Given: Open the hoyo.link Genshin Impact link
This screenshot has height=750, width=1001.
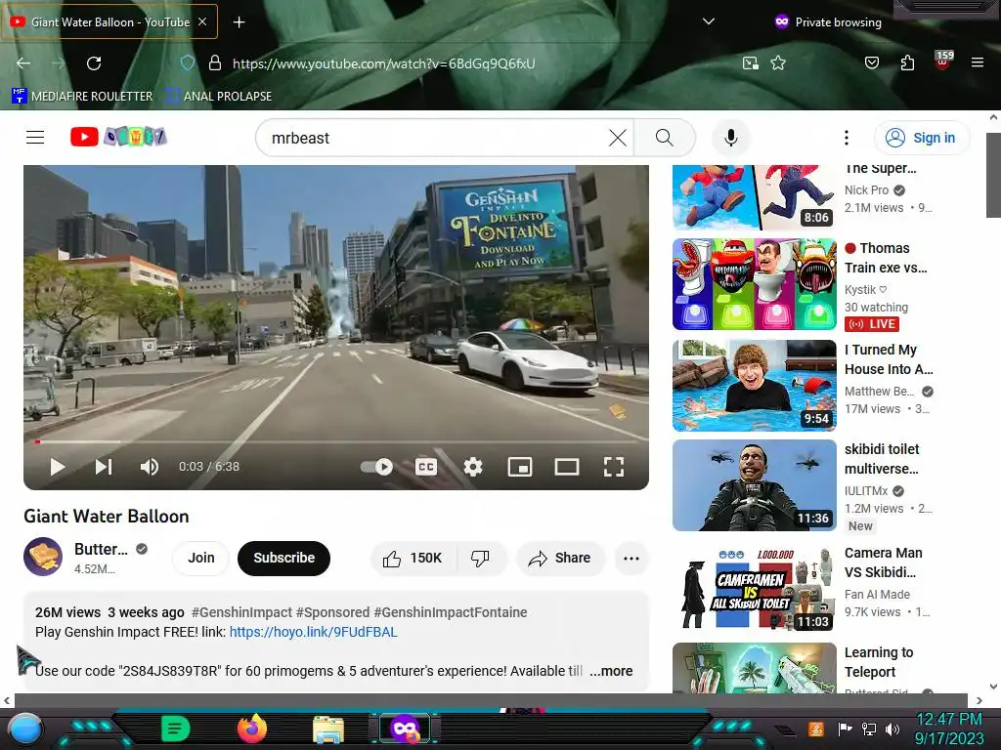Looking at the screenshot, I should 314,632.
